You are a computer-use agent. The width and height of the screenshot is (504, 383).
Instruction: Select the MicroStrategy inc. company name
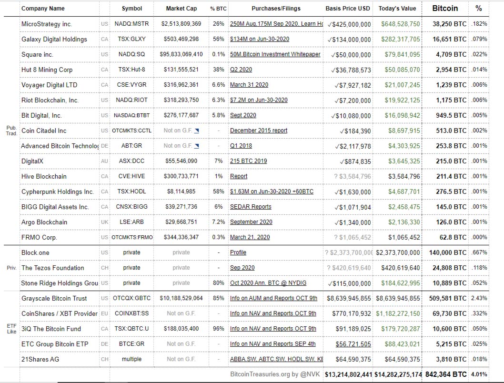point(47,24)
